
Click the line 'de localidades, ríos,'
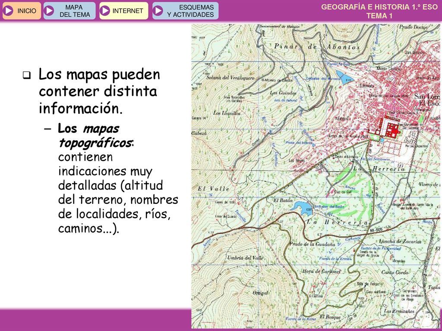click(x=114, y=214)
